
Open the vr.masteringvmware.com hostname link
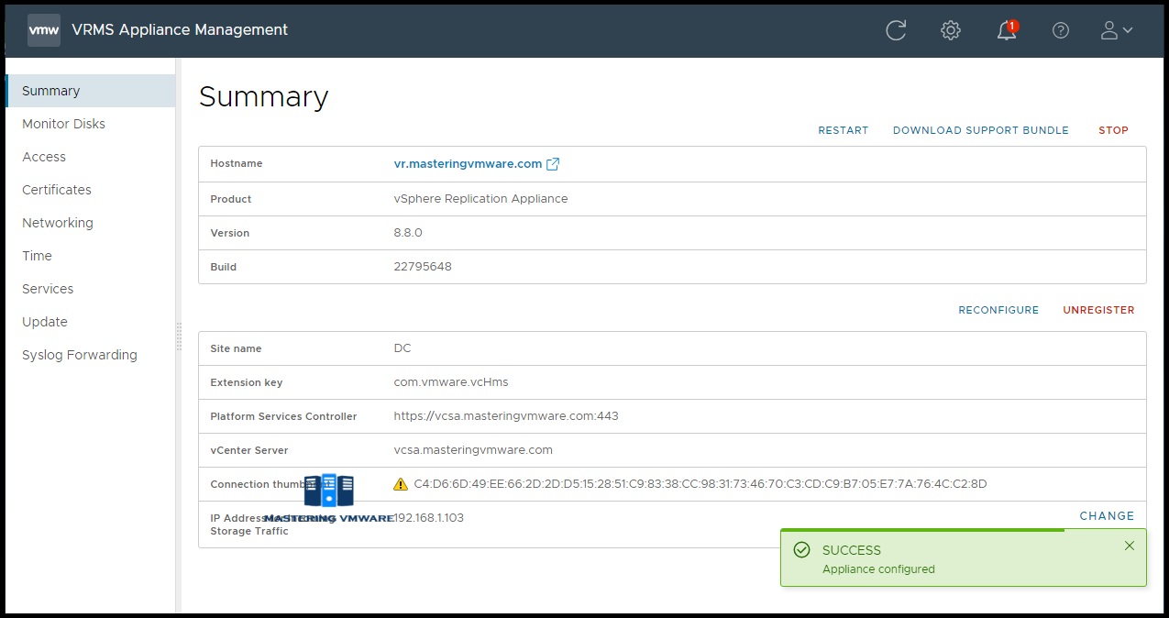468,164
